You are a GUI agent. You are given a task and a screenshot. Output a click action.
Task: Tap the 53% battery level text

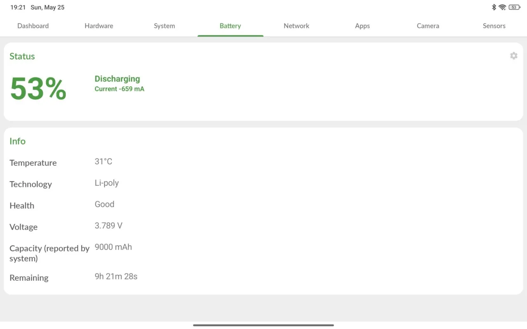tap(38, 88)
